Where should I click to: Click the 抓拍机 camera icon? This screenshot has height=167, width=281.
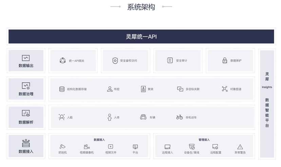click(x=62, y=147)
